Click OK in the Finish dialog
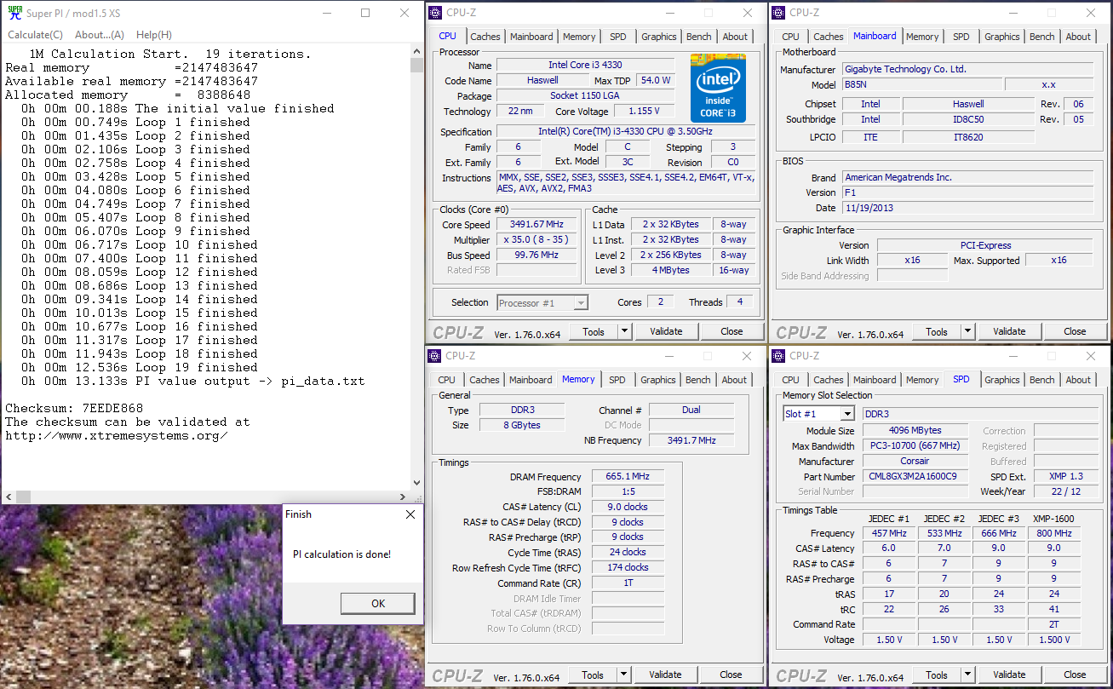 [378, 603]
